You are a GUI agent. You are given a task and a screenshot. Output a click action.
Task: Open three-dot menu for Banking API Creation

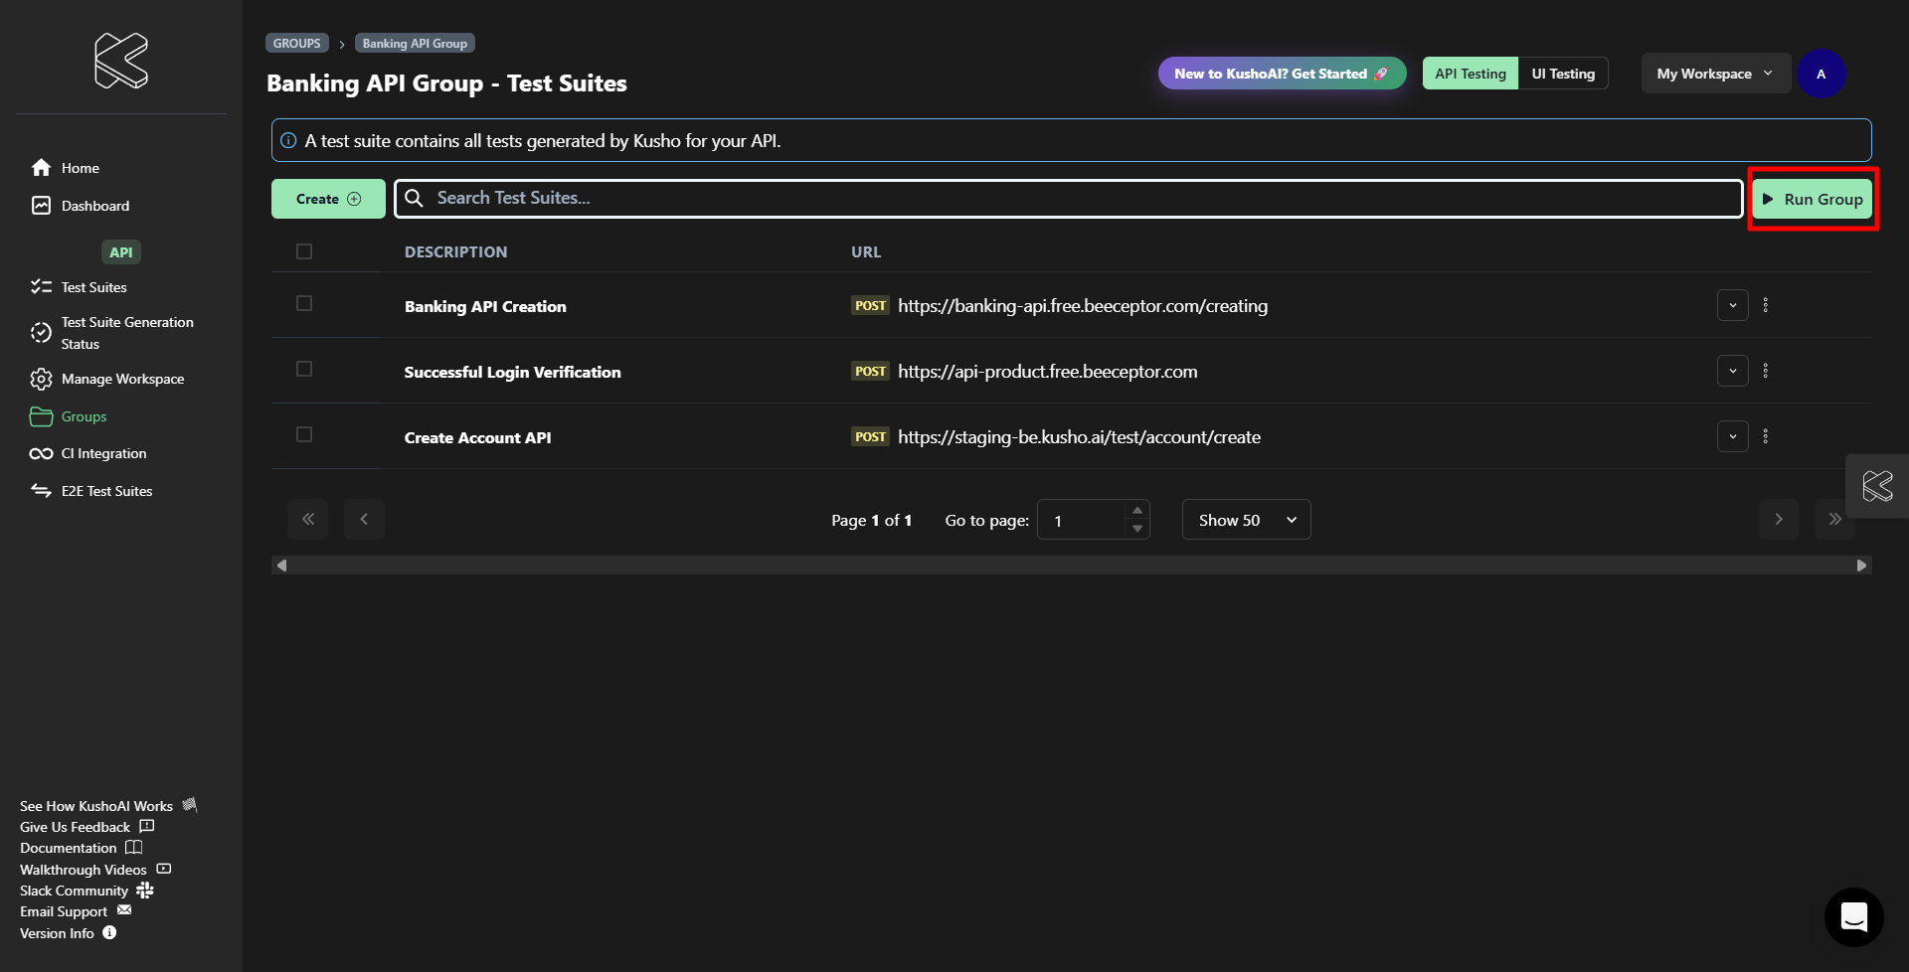[x=1766, y=305]
